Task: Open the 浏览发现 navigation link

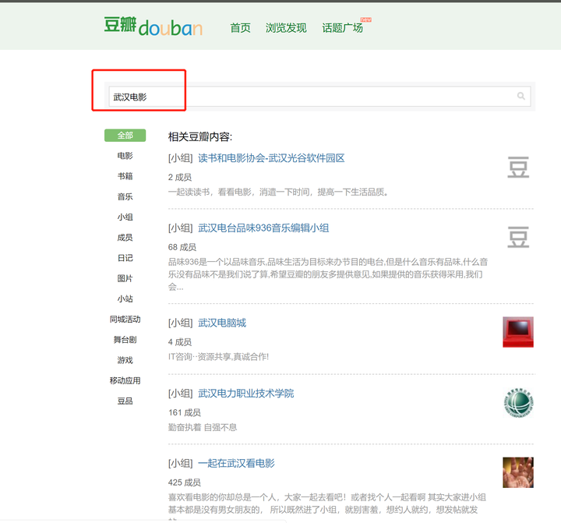Action: click(286, 27)
